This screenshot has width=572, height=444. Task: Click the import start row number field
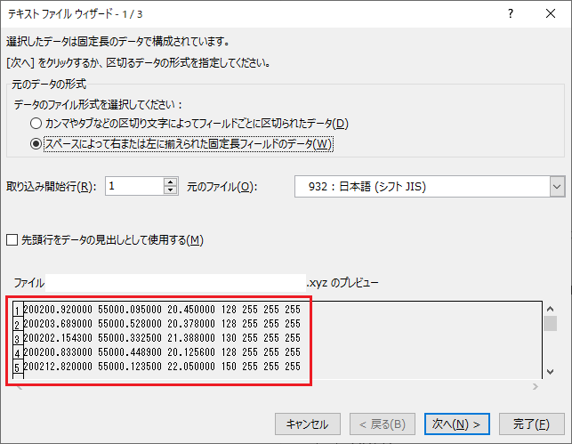pyautogui.click(x=133, y=186)
